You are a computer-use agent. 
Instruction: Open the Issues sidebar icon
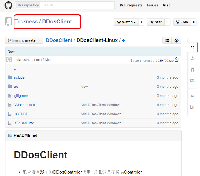click(x=192, y=58)
